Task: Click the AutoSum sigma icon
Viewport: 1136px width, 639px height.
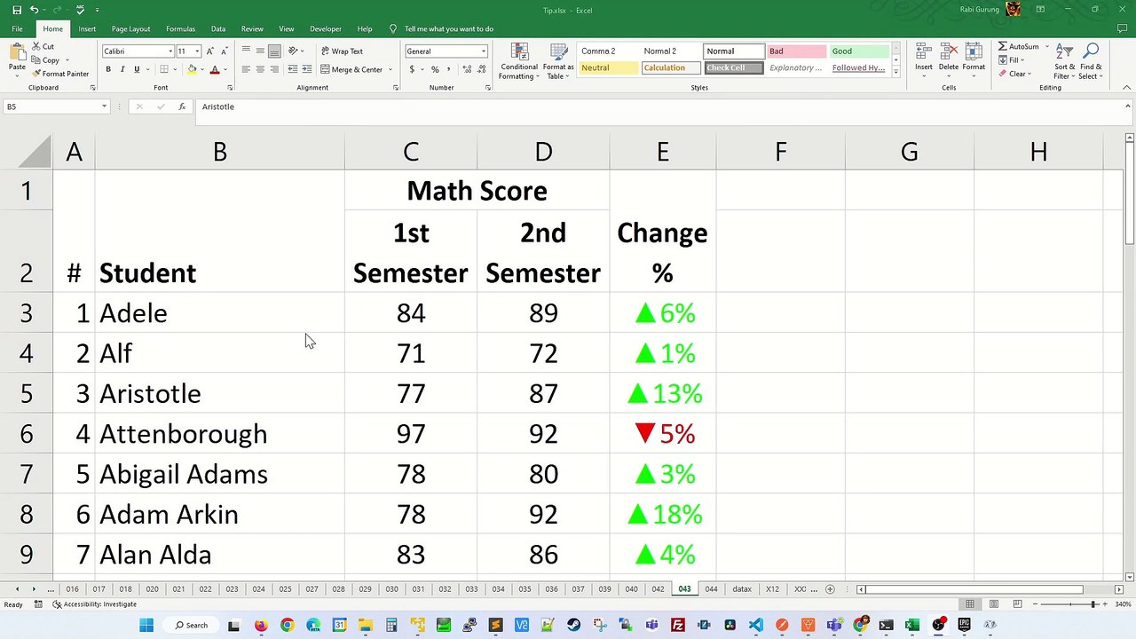Action: [1003, 46]
